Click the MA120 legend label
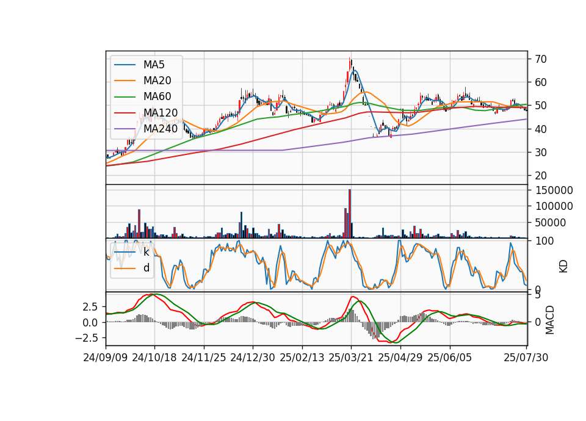586x421 pixels. coord(161,113)
